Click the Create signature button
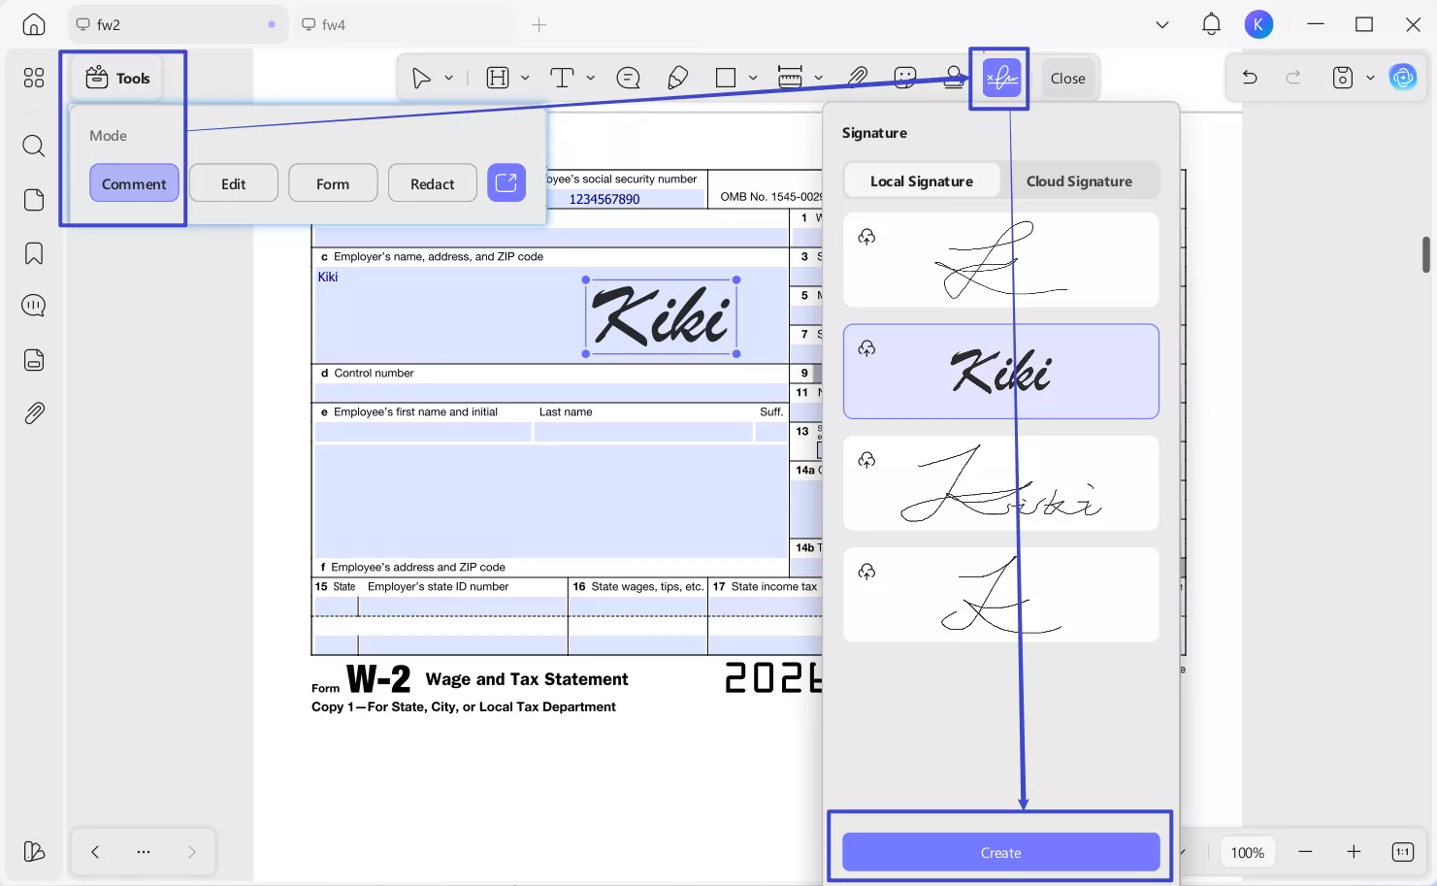Image resolution: width=1437 pixels, height=886 pixels. (x=1000, y=852)
